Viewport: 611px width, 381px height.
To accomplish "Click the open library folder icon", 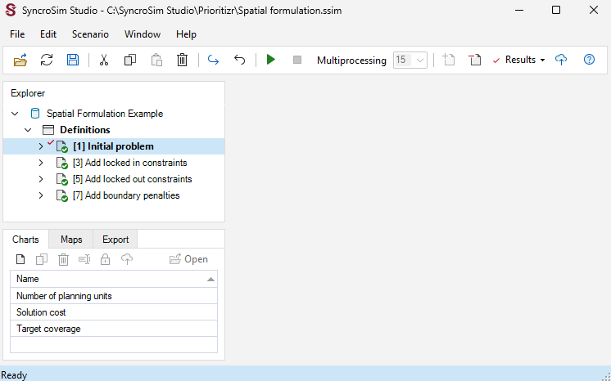I will click(20, 60).
